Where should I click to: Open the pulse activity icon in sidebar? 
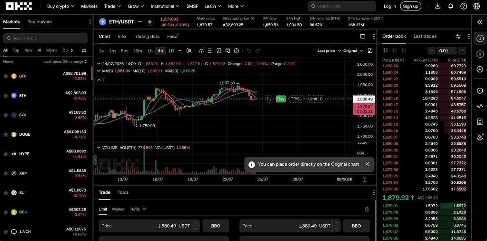tap(480, 106)
